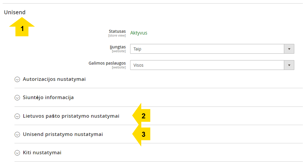307x165 pixels.
Task: Click yellow arrow marker number 2
Action: coord(141,116)
